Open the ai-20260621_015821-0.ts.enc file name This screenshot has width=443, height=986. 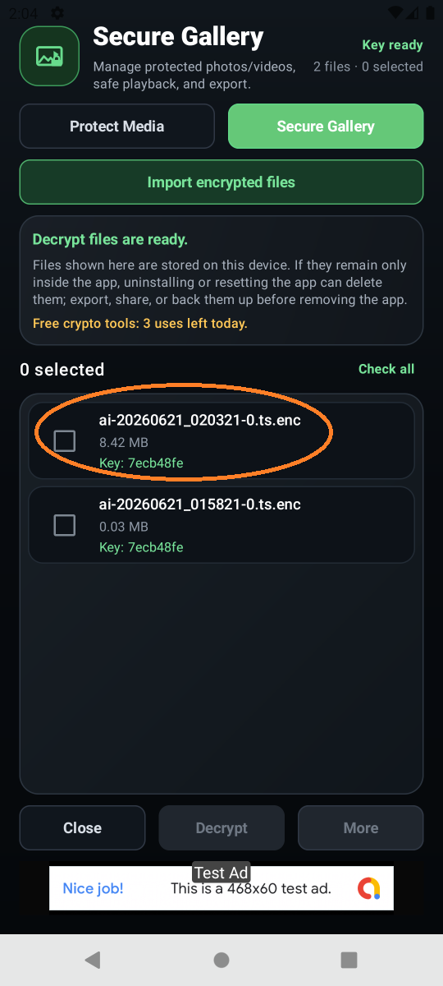[200, 505]
